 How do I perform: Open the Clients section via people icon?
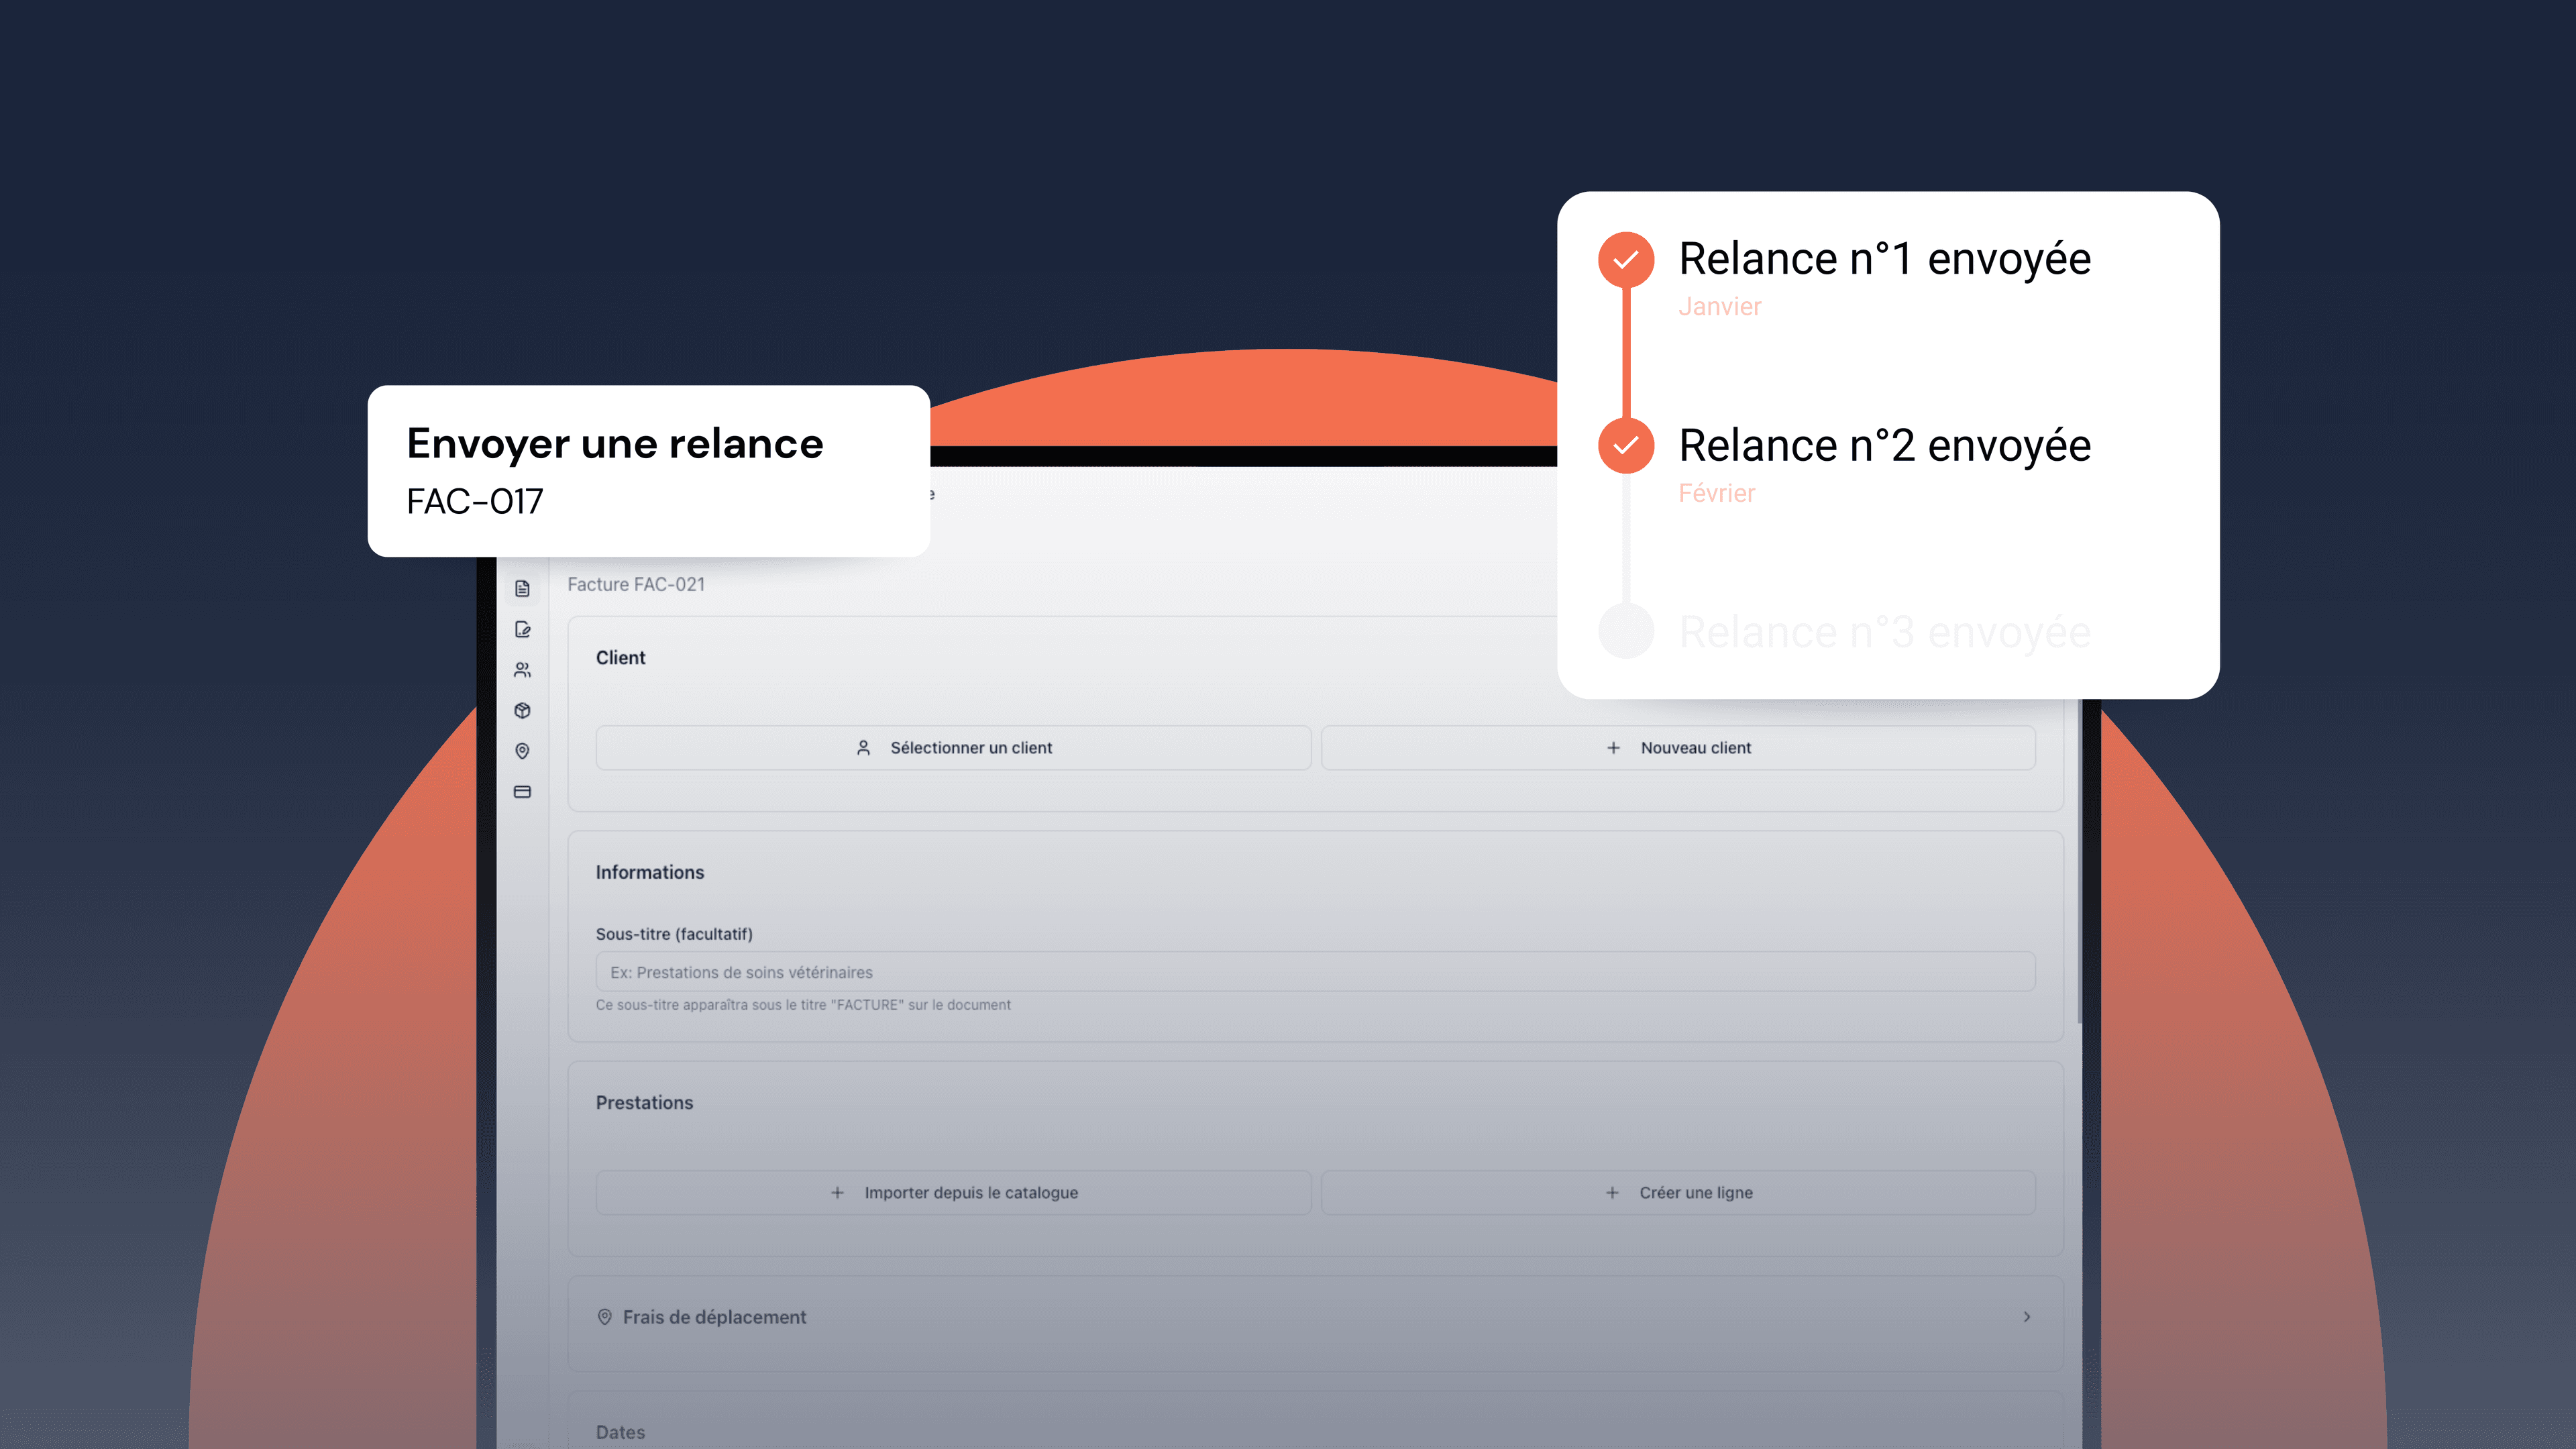click(x=522, y=669)
